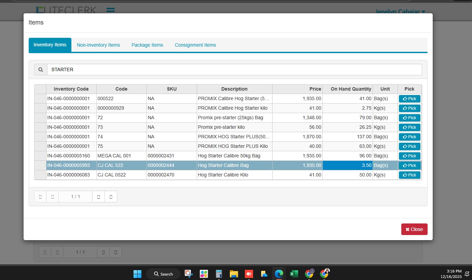This screenshot has width=472, height=280.
Task: Switch to Excel in the taskbar
Action: pos(294,274)
